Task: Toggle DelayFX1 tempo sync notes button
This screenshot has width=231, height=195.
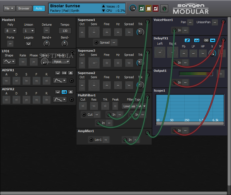Action: click(x=197, y=40)
